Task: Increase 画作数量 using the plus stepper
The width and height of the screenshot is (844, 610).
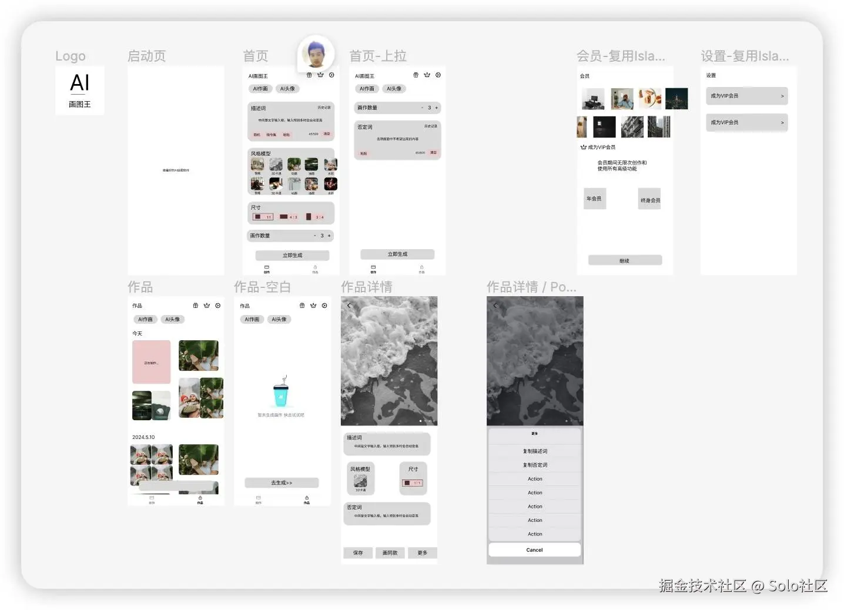Action: point(329,236)
